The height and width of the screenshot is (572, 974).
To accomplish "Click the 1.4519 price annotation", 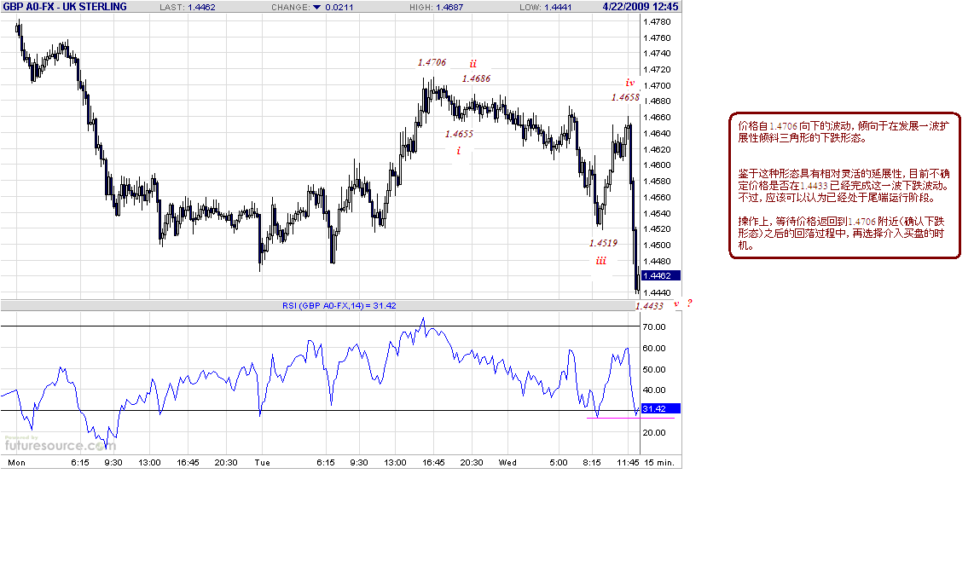I will [603, 244].
